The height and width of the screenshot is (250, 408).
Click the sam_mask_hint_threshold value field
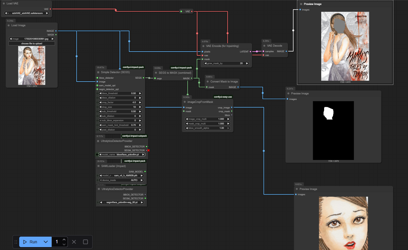coord(120,125)
